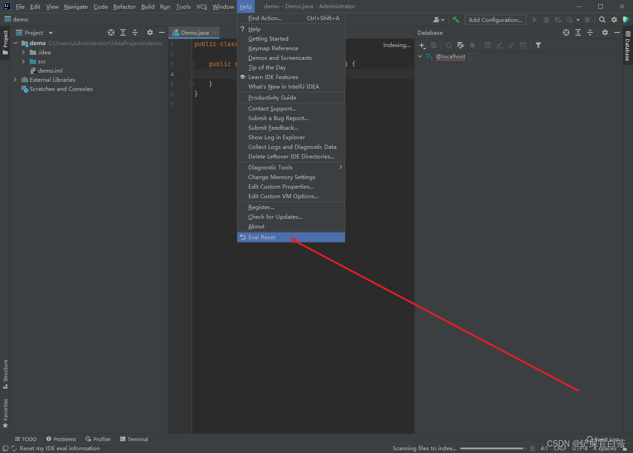Click Jump to Query Console icon

pyautogui.click(x=523, y=45)
